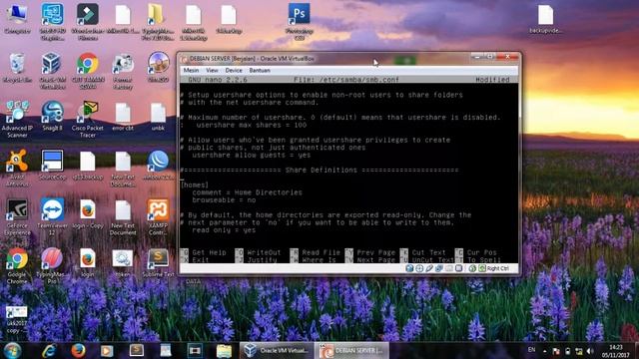639x359 pixels.
Task: Open the network icon in system tray
Action: tap(579, 351)
